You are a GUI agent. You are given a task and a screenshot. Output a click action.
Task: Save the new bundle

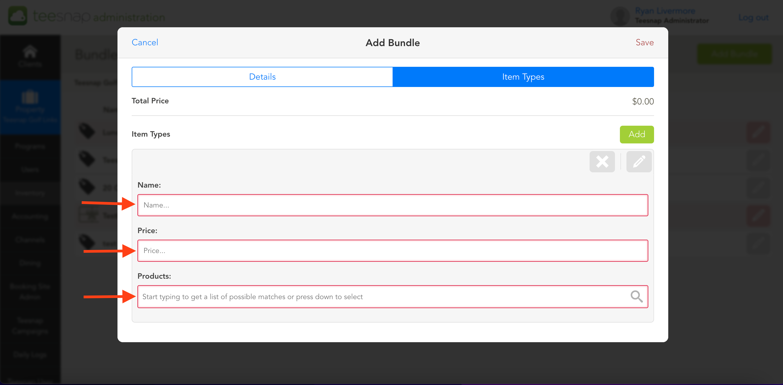(x=644, y=43)
